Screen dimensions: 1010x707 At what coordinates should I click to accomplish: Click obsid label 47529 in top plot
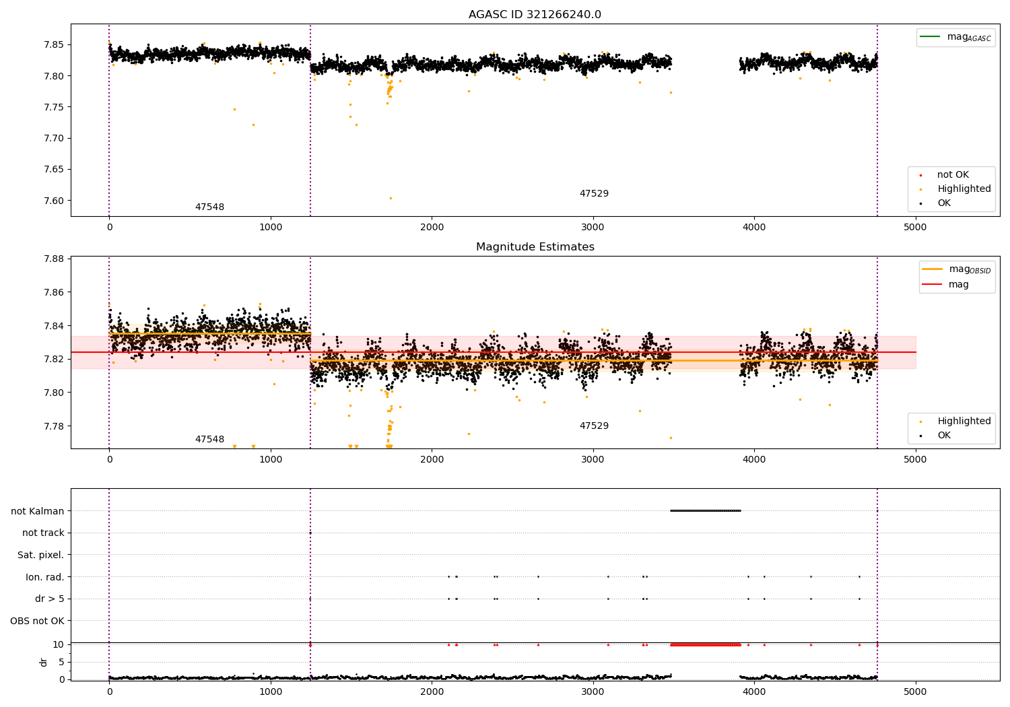[594, 194]
